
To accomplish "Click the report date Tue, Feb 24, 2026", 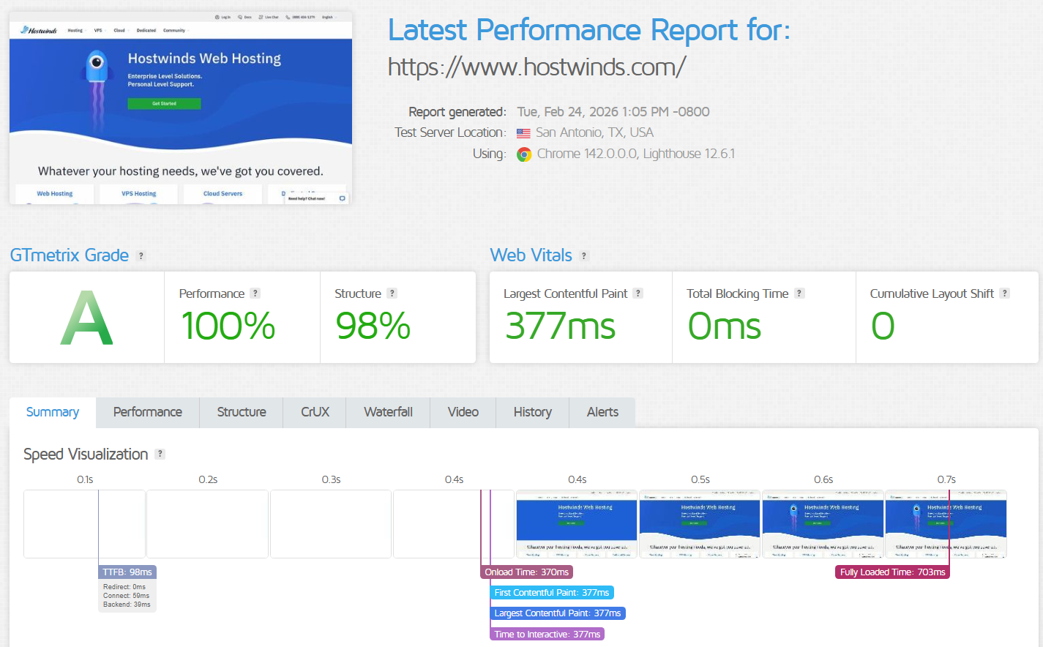I will pyautogui.click(x=613, y=112).
